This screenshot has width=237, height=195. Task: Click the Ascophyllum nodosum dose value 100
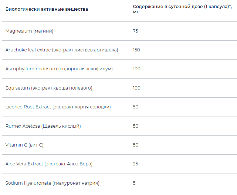click(x=136, y=69)
